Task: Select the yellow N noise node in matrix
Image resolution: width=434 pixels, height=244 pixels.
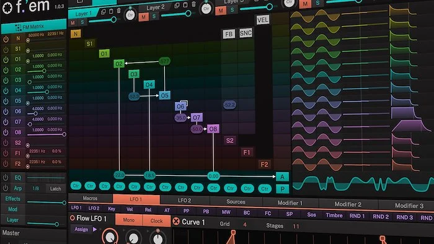Action: point(76,33)
